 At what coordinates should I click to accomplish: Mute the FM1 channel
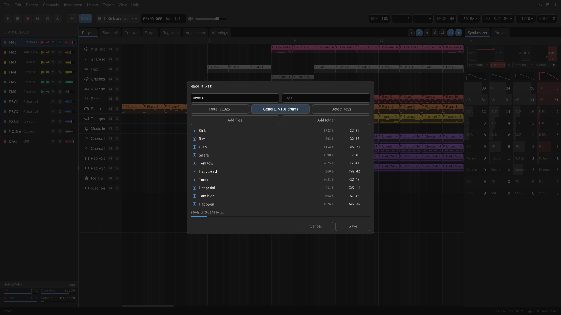pyautogui.click(x=53, y=42)
